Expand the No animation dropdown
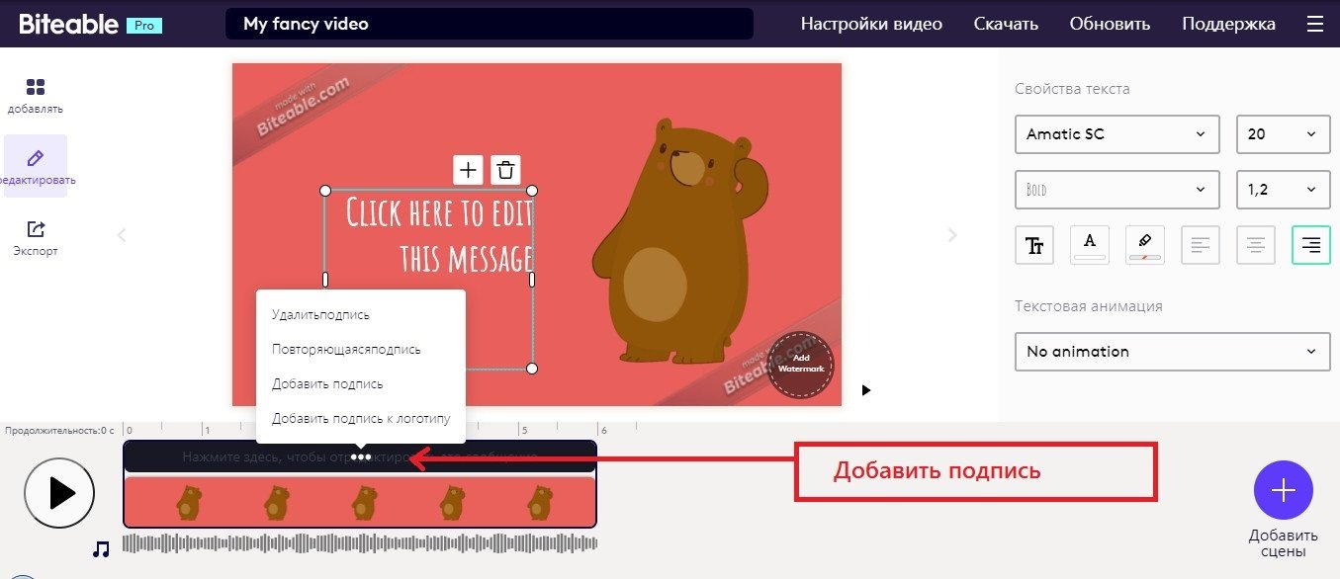The width and height of the screenshot is (1340, 579). (x=1173, y=352)
